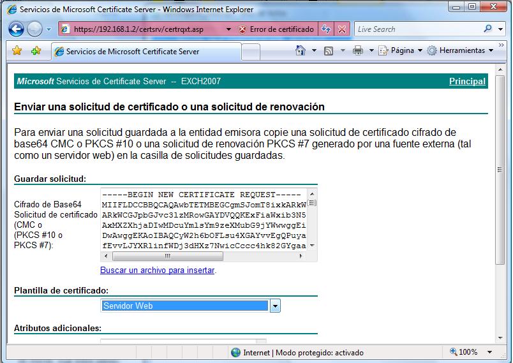Click the request box scroll right arrow
513x363 pixels.
[x=301, y=256]
